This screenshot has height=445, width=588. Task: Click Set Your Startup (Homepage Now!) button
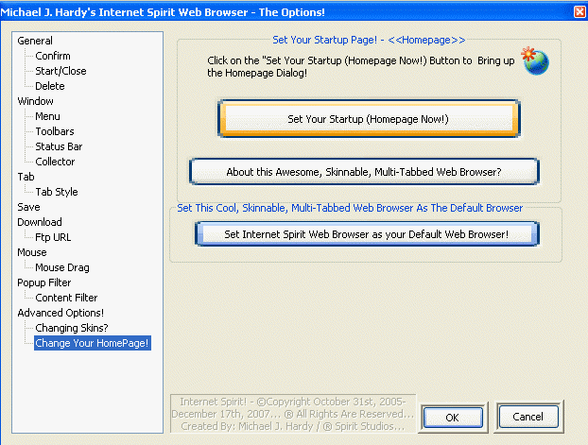click(369, 119)
